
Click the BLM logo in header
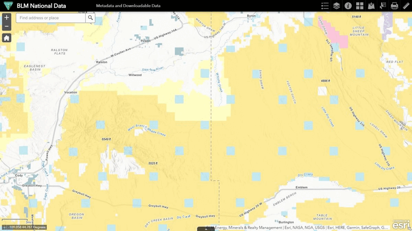7,6
